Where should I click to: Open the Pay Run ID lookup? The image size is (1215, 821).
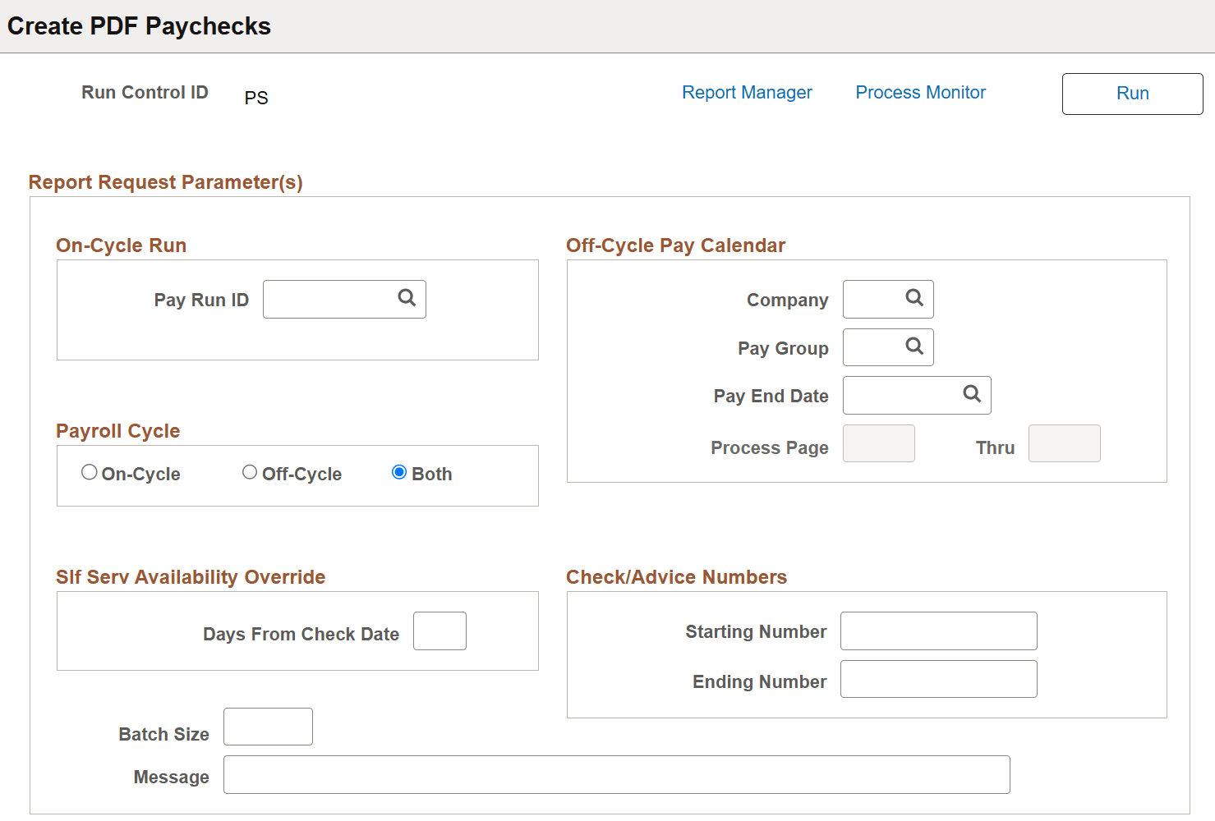(406, 298)
